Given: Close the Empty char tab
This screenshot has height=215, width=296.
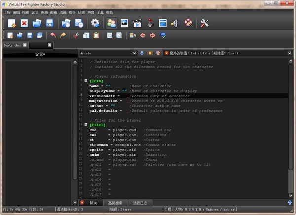Looking at the screenshot, I should point(24,45).
